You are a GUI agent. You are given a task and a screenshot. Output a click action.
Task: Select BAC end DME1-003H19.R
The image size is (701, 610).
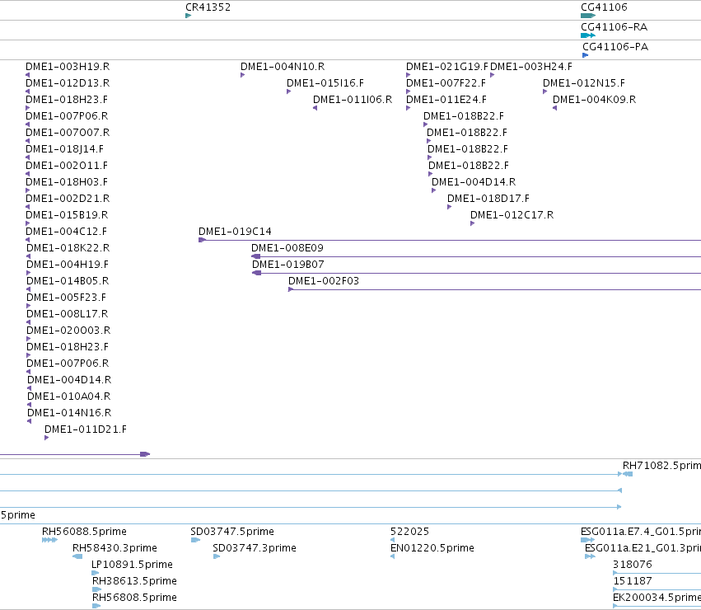68,67
